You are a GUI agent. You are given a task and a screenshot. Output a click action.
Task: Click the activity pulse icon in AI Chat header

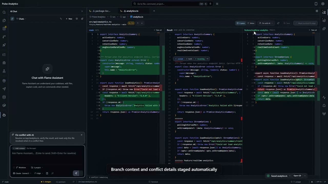pyautogui.click(x=61, y=19)
